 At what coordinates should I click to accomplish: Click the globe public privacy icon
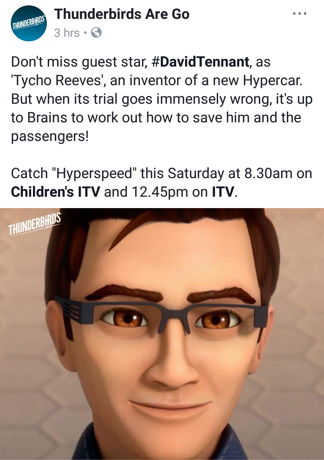(96, 32)
